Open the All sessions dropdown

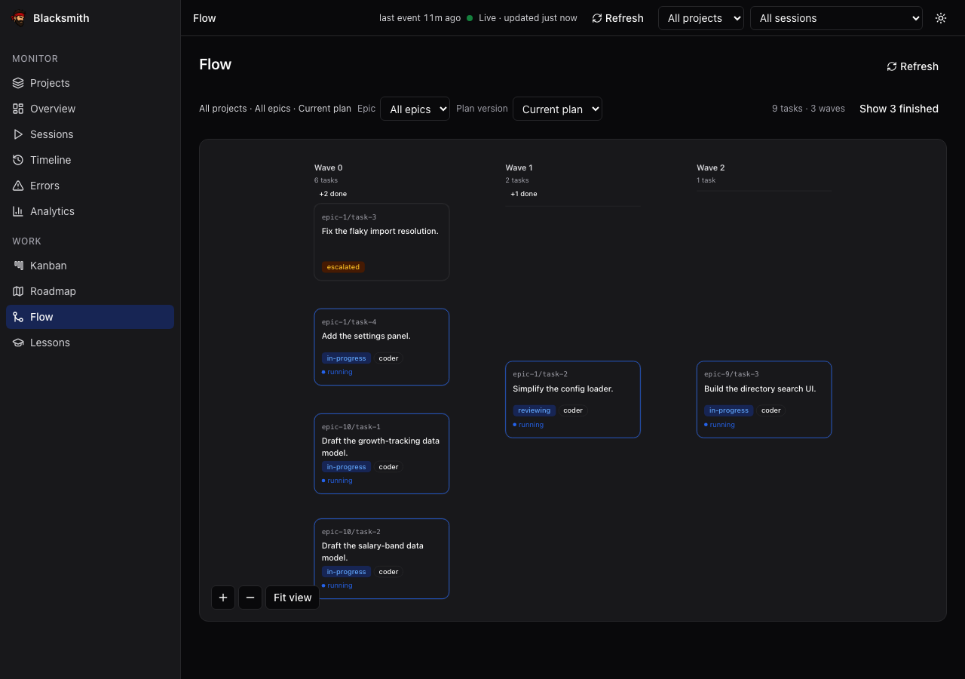pyautogui.click(x=836, y=18)
